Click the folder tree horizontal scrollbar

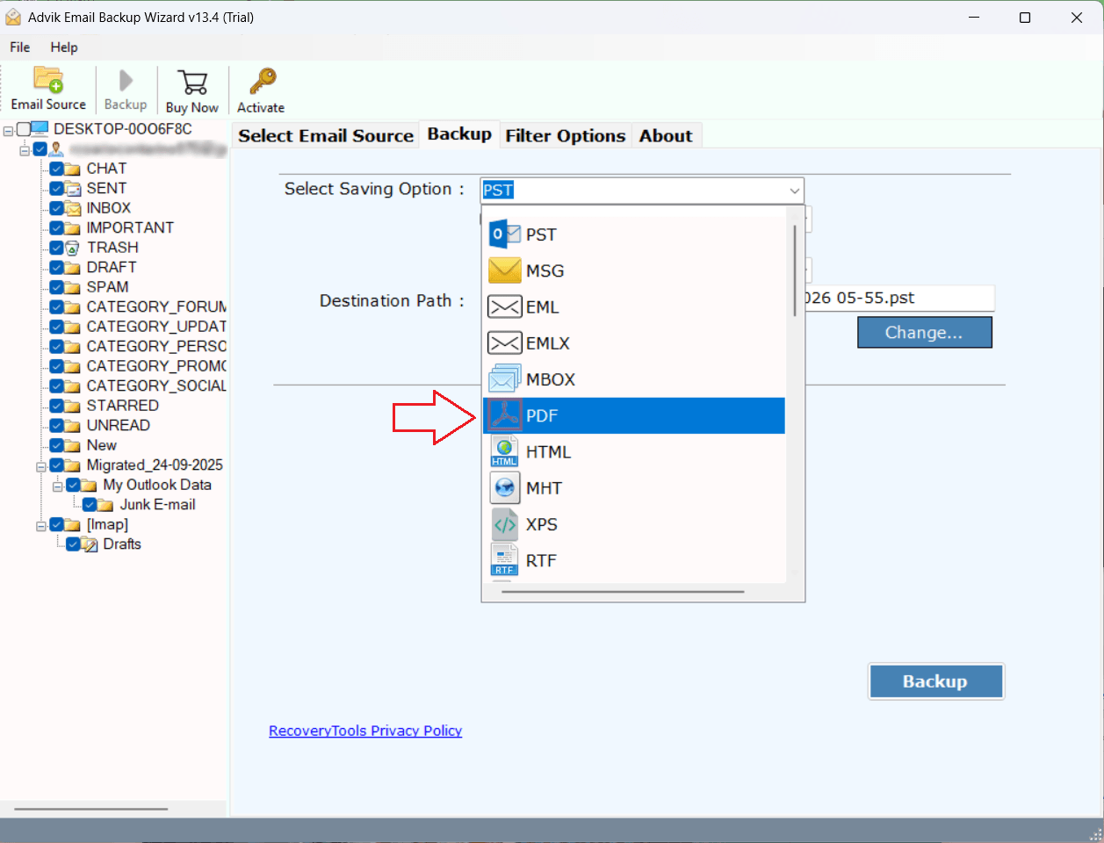click(91, 809)
